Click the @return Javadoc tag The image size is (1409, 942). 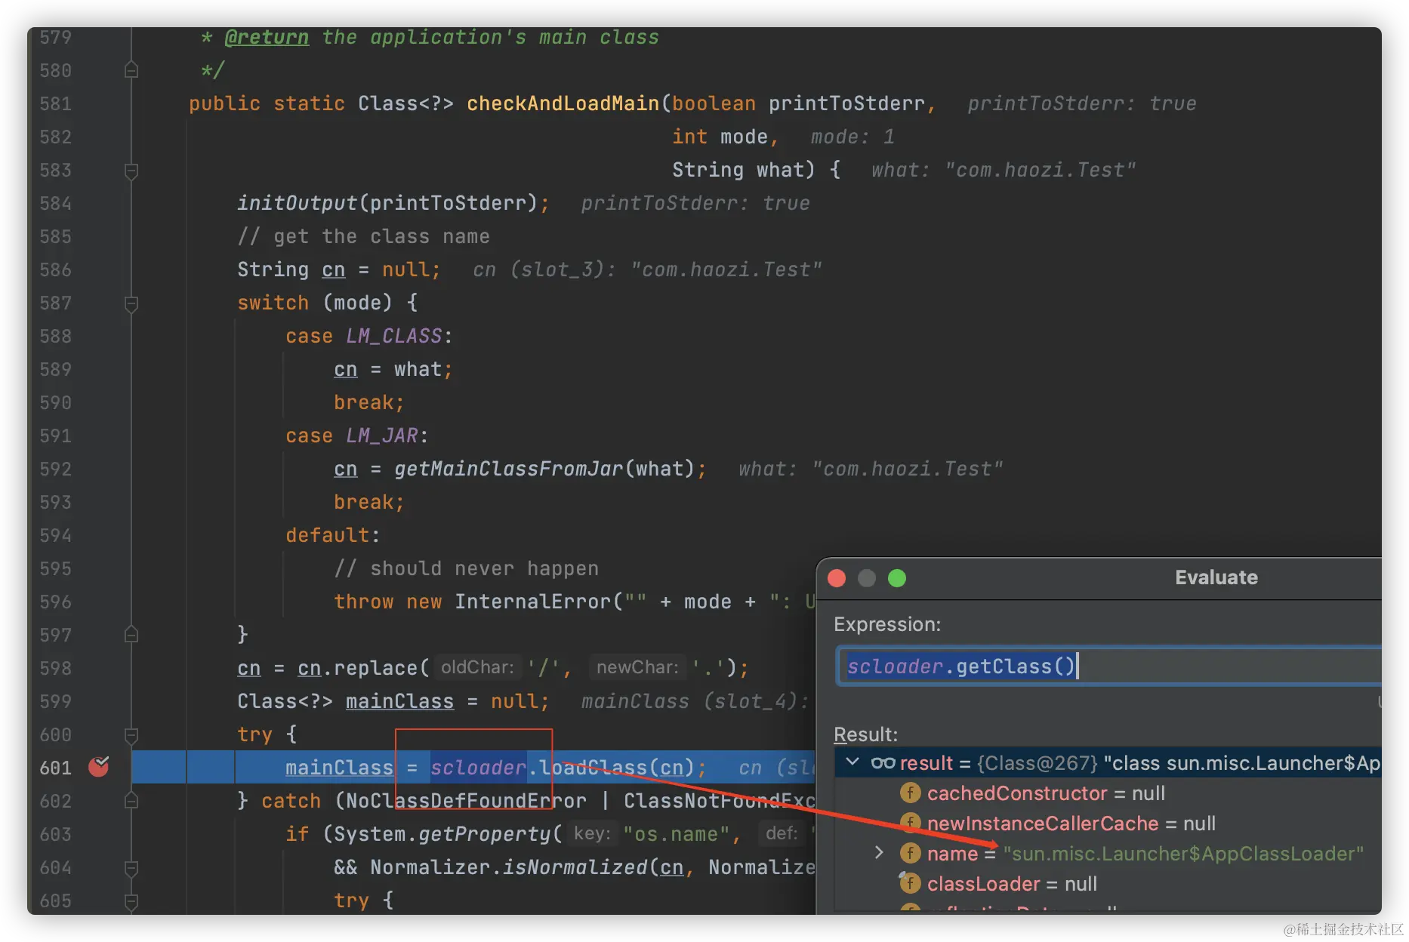pos(267,37)
